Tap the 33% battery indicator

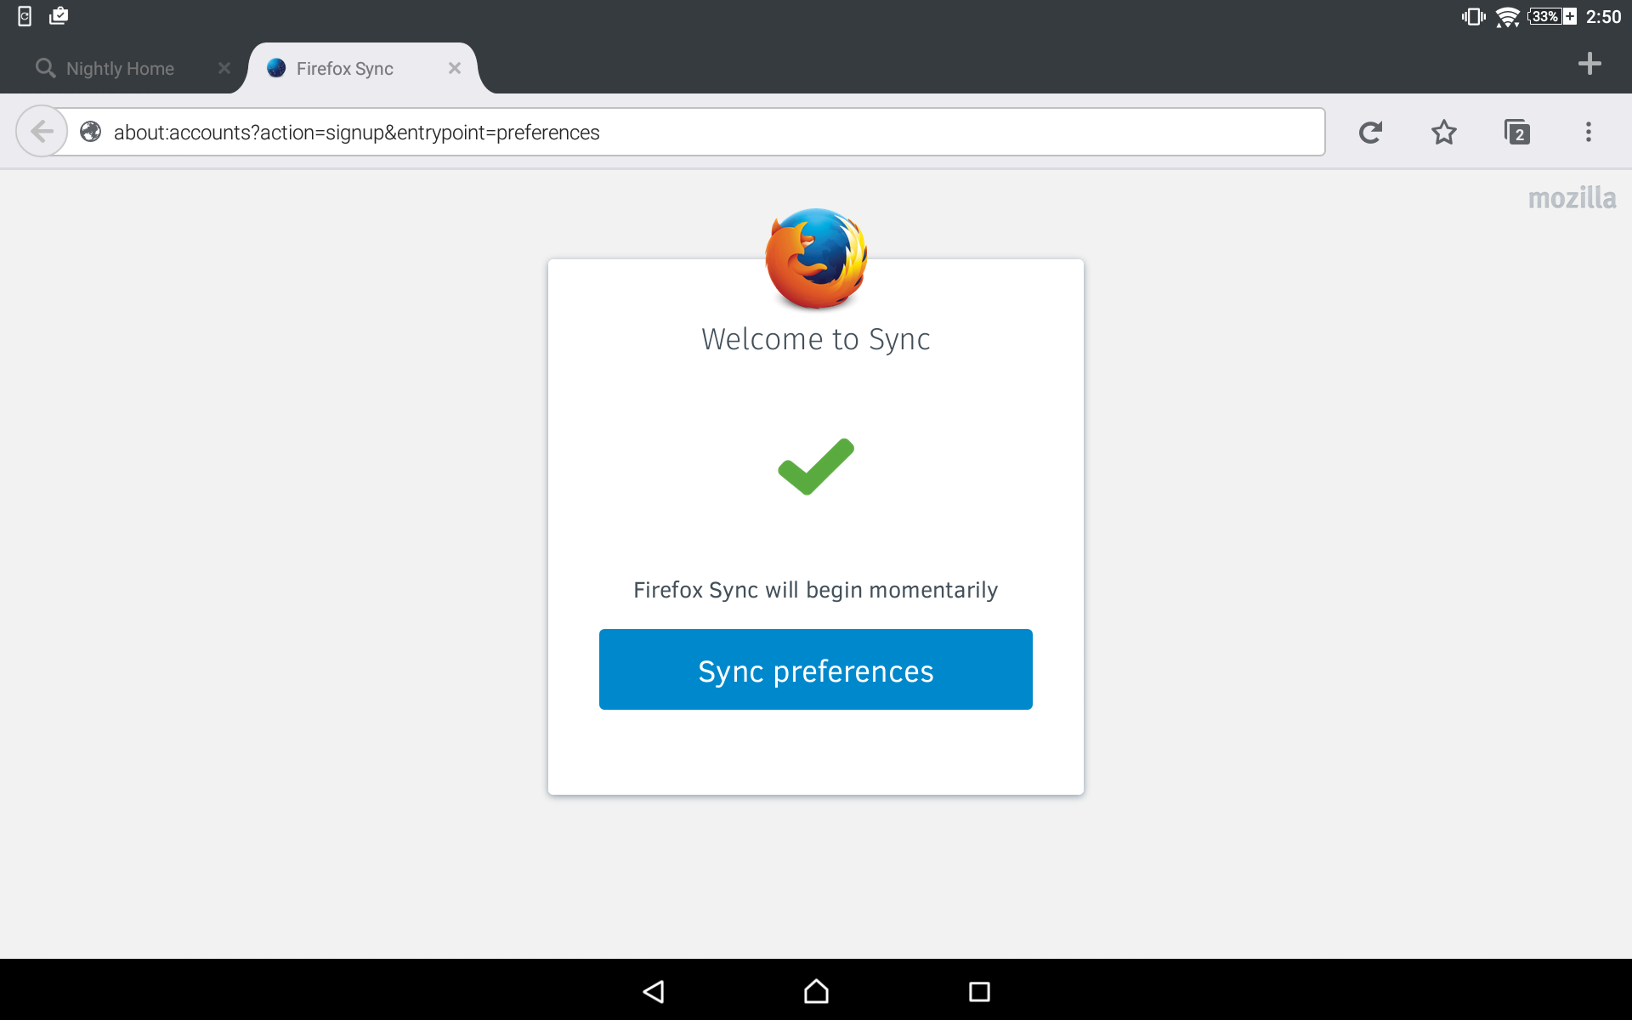[1552, 16]
